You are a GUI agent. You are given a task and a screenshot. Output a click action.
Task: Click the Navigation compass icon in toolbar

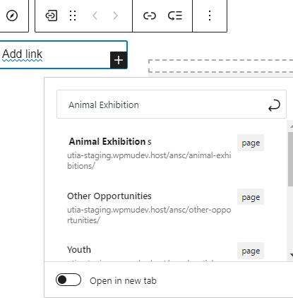coord(12,16)
